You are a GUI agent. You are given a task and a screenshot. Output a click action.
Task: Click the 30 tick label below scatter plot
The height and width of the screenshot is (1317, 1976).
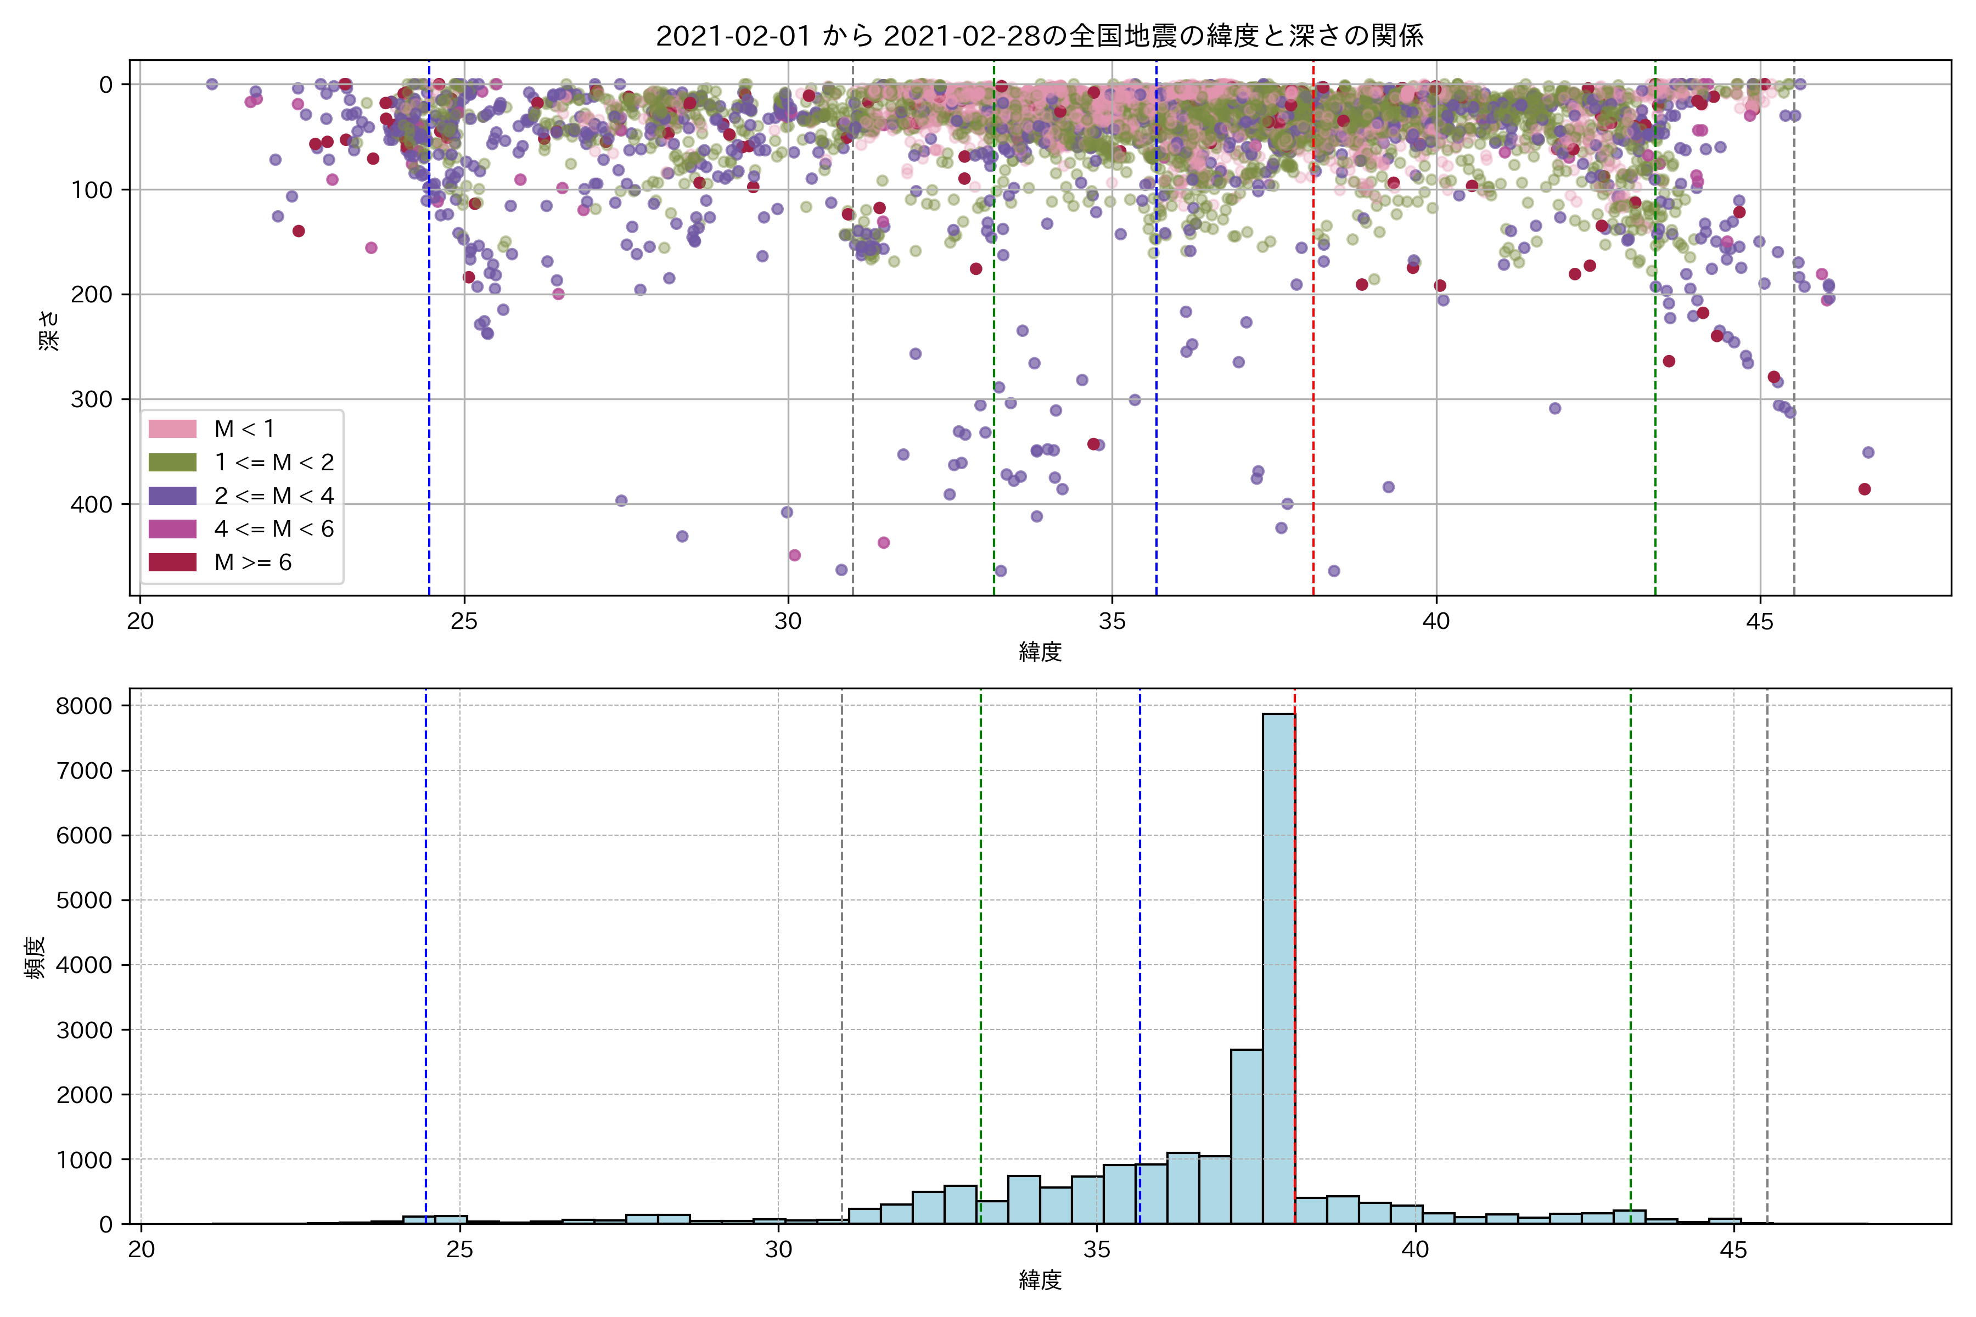pyautogui.click(x=788, y=622)
